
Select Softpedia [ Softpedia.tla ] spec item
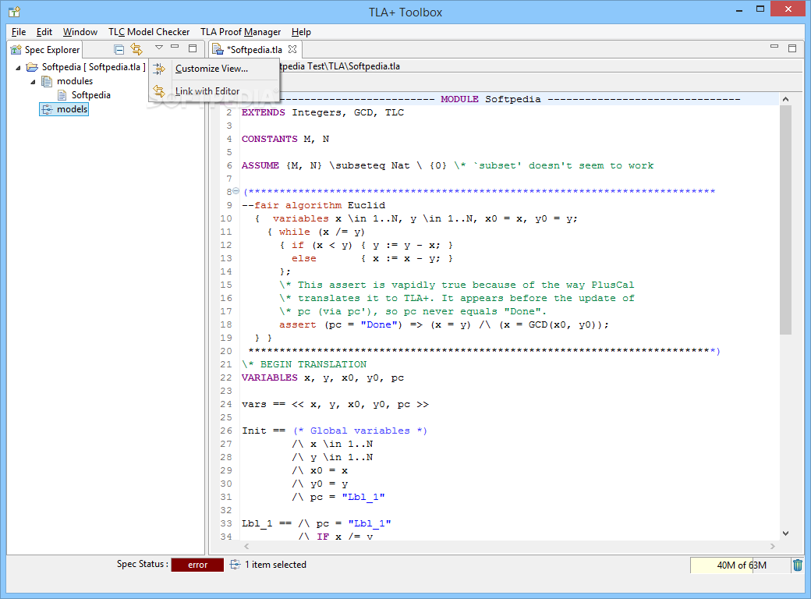coord(94,67)
